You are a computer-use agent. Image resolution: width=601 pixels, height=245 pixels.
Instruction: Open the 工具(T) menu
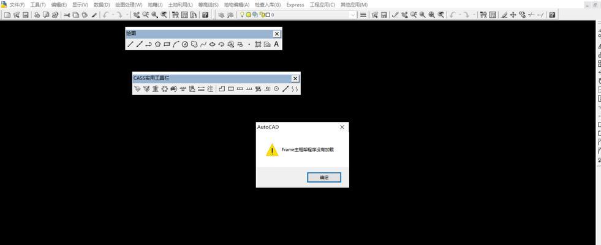[38, 5]
